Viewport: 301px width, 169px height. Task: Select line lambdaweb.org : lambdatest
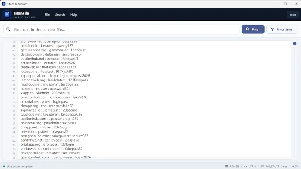[54, 80]
